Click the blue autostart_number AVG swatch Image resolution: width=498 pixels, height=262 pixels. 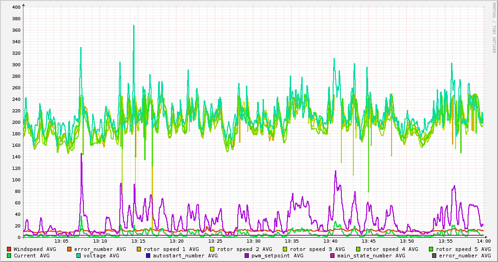148,256
